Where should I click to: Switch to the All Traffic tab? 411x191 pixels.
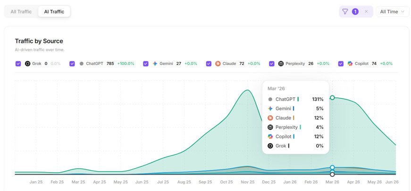21,12
